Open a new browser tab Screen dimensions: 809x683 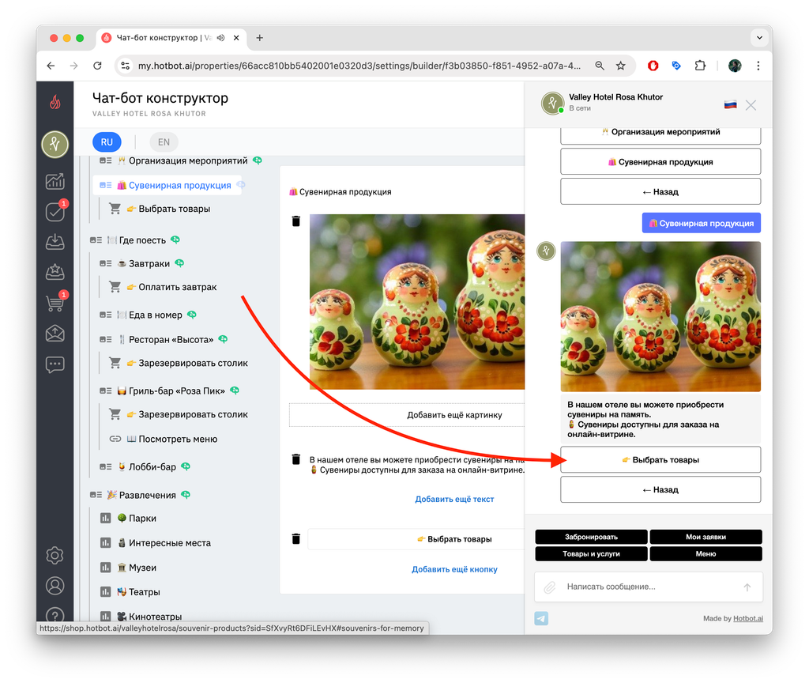tap(259, 38)
